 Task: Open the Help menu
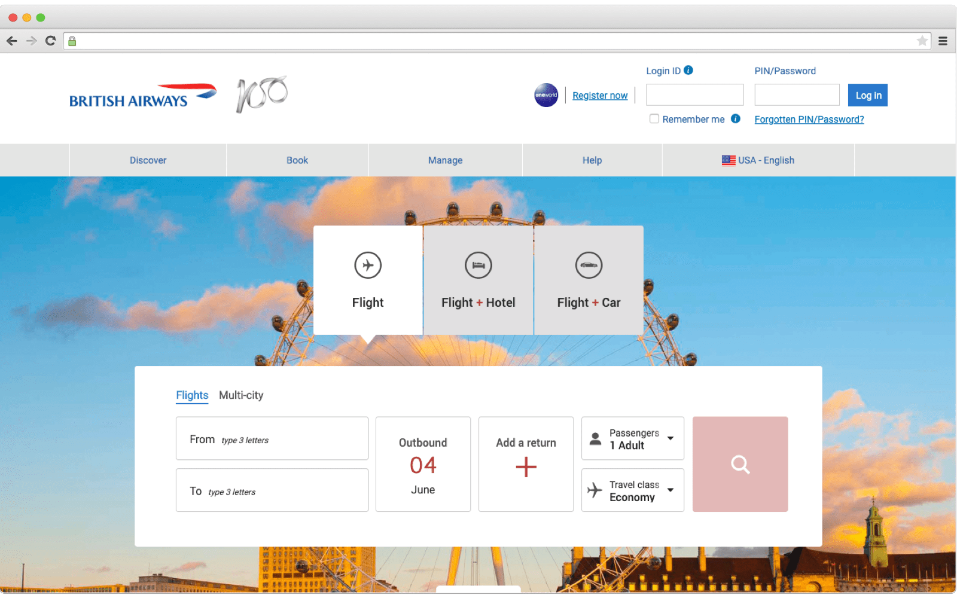point(592,160)
